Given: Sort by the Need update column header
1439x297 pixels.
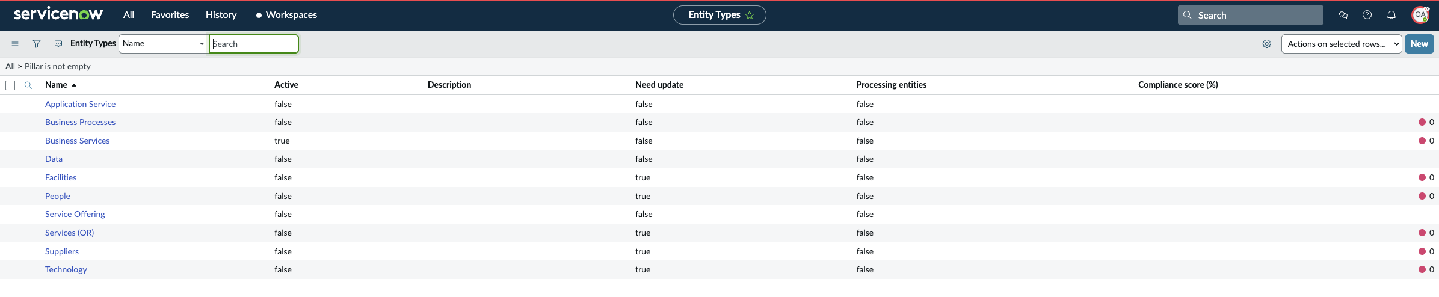Looking at the screenshot, I should [x=659, y=85].
